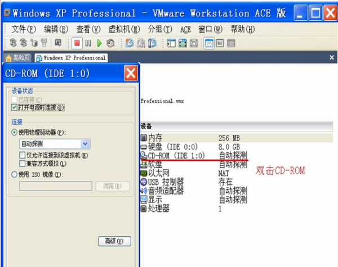
Task: Open the 查看(V) menu
Action: click(88, 29)
